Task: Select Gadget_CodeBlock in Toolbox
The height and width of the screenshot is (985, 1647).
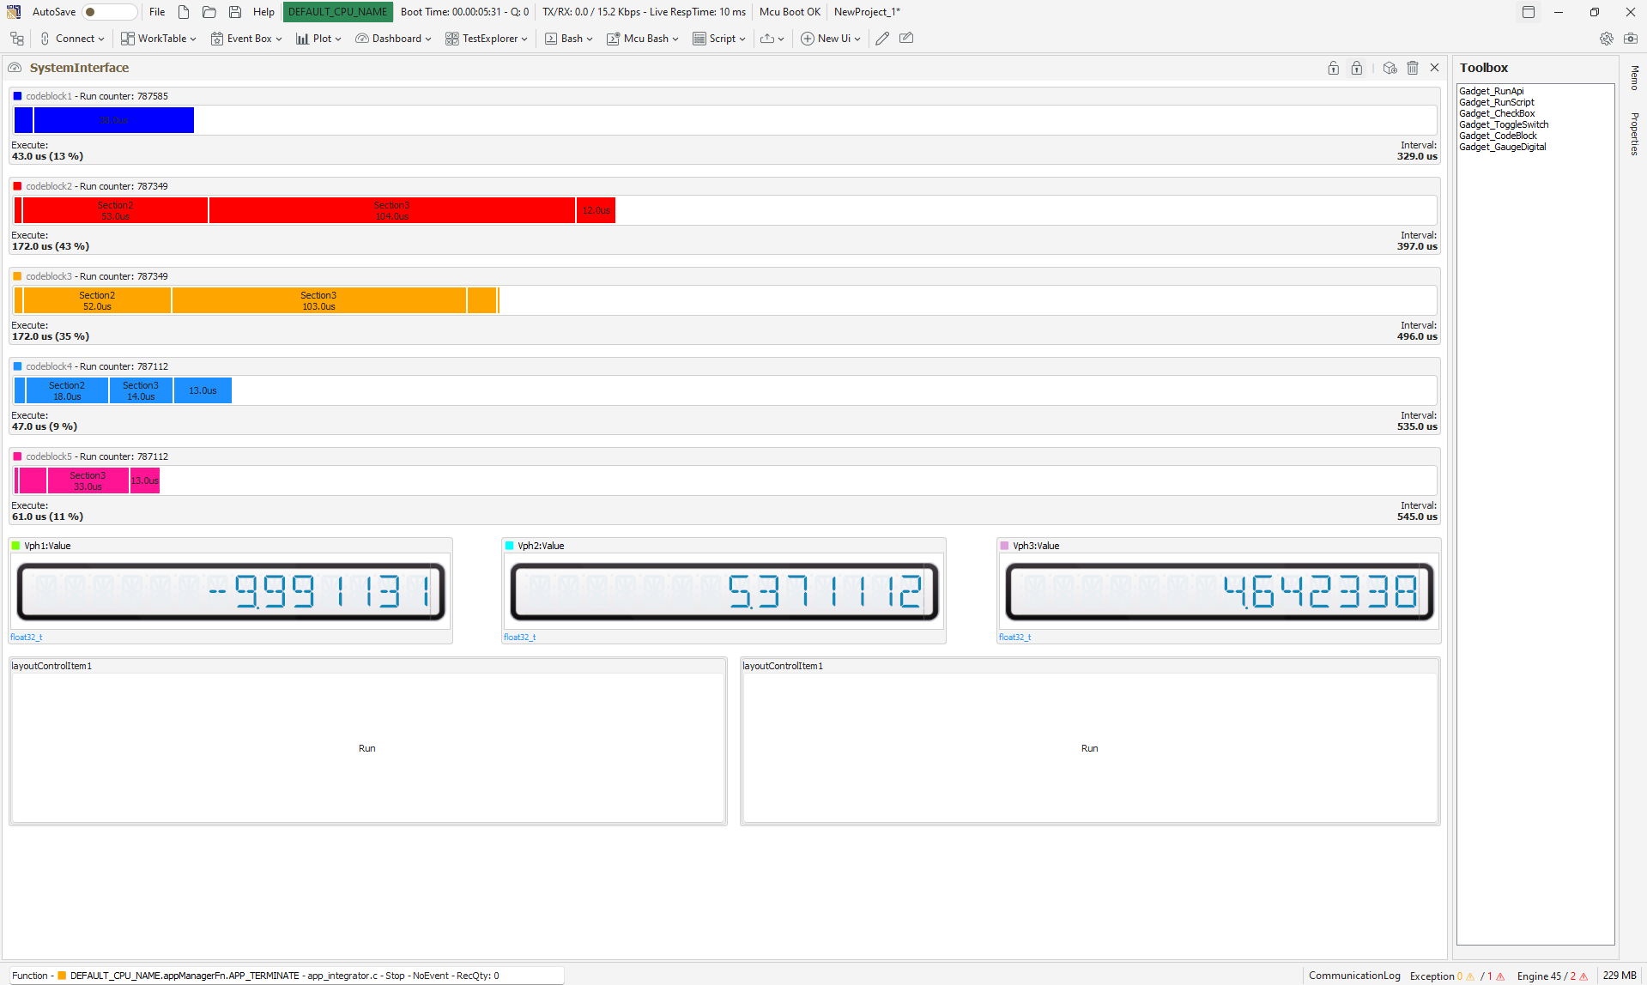Action: tap(1498, 136)
